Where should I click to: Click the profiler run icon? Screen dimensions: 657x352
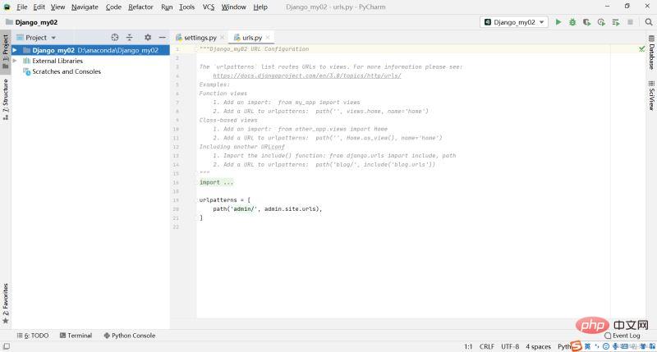click(601, 22)
